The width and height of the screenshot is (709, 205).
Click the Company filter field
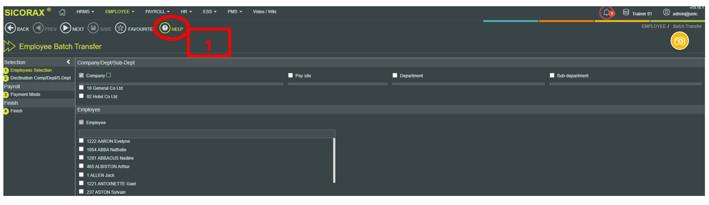click(x=181, y=84)
